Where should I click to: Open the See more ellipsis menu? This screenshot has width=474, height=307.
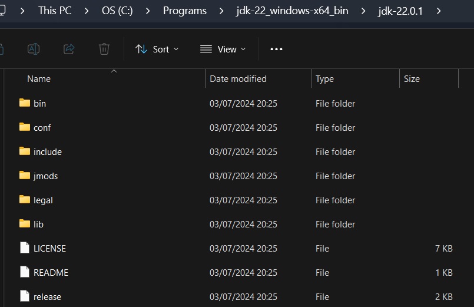(x=276, y=49)
